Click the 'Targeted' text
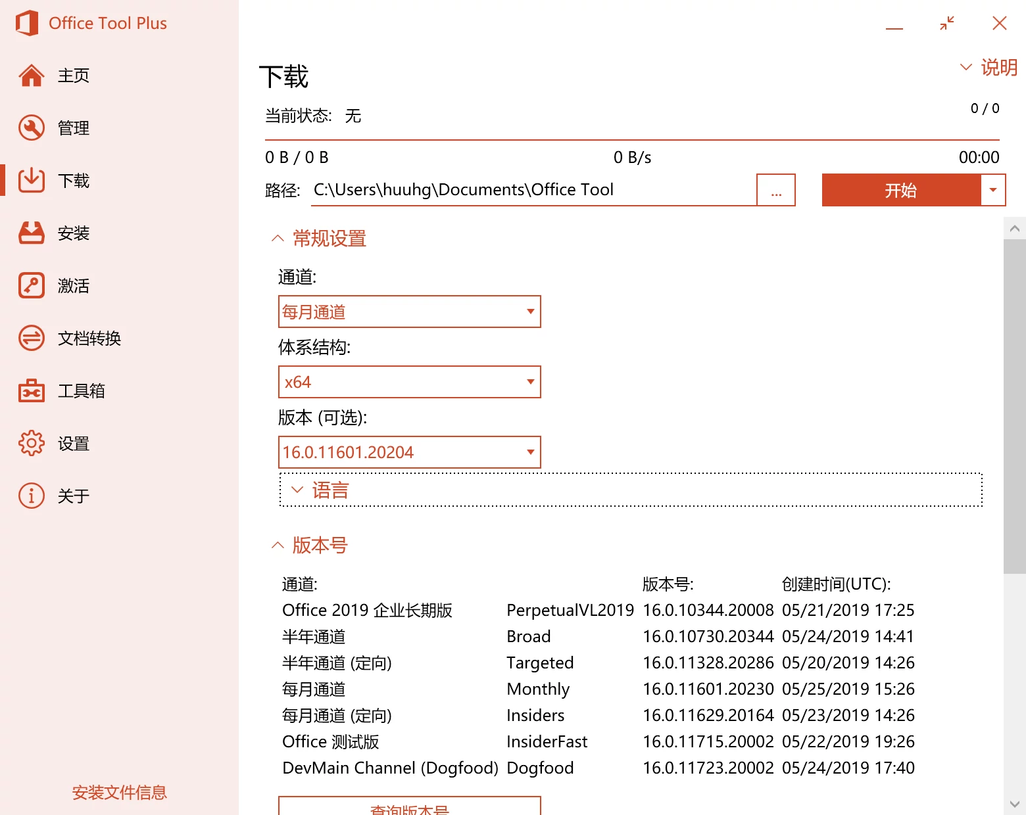Image resolution: width=1026 pixels, height=815 pixels. pos(540,663)
